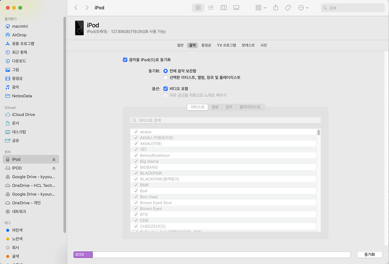Eject the iPod device
Viewport: 389px width, 264px height.
click(54, 159)
